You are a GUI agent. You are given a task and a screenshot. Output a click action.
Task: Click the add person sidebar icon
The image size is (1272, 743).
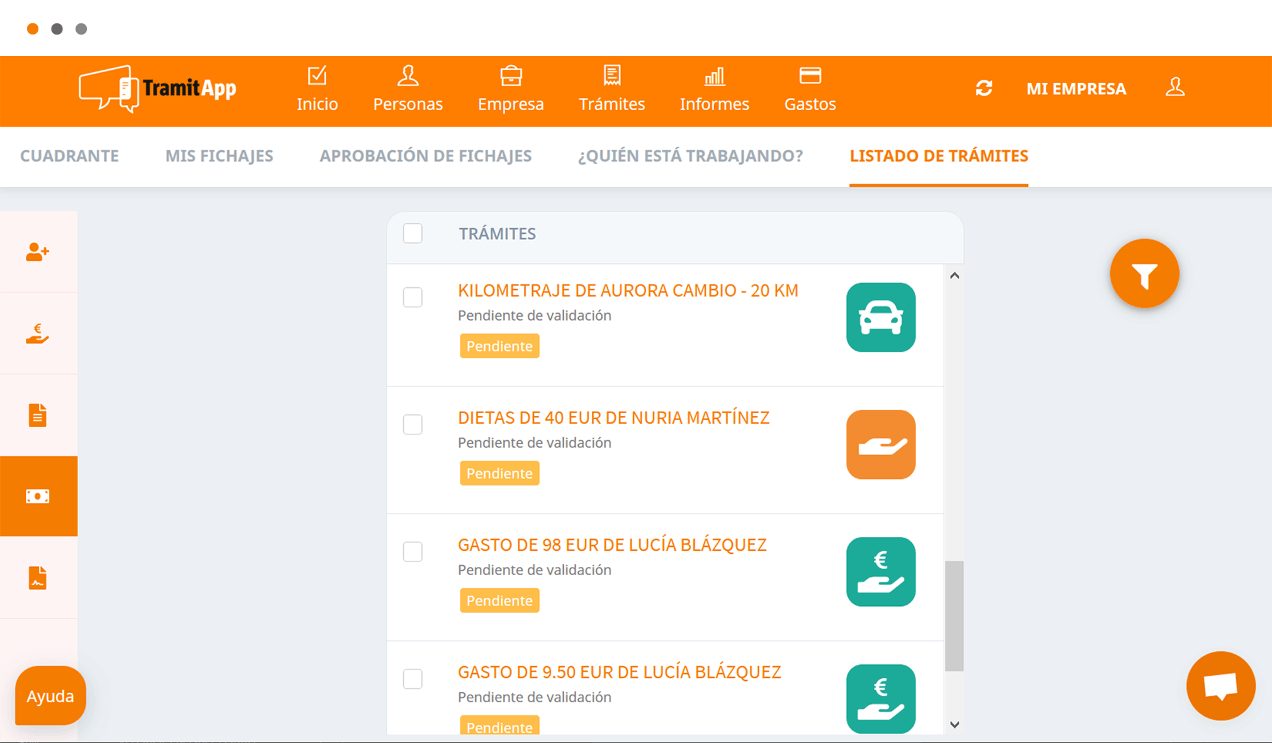38,252
